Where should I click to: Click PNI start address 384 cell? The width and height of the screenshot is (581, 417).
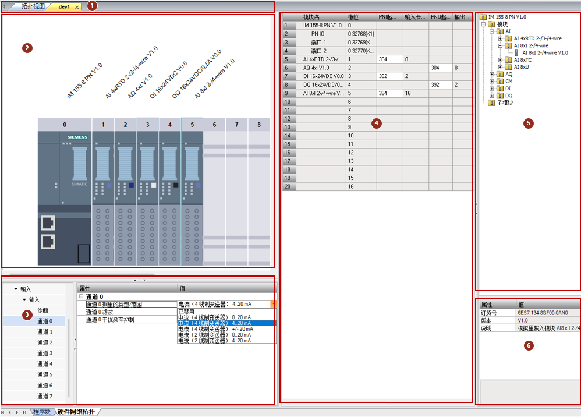390,59
